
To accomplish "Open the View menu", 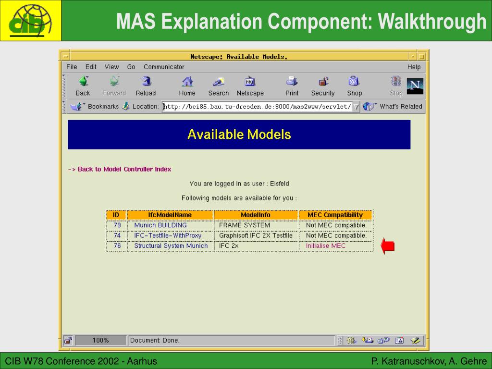I will 111,67.
